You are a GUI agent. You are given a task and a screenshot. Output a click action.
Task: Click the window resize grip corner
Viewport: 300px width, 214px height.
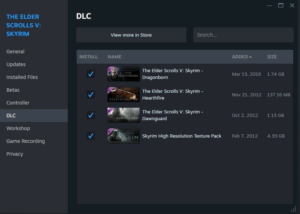[x=294, y=209]
